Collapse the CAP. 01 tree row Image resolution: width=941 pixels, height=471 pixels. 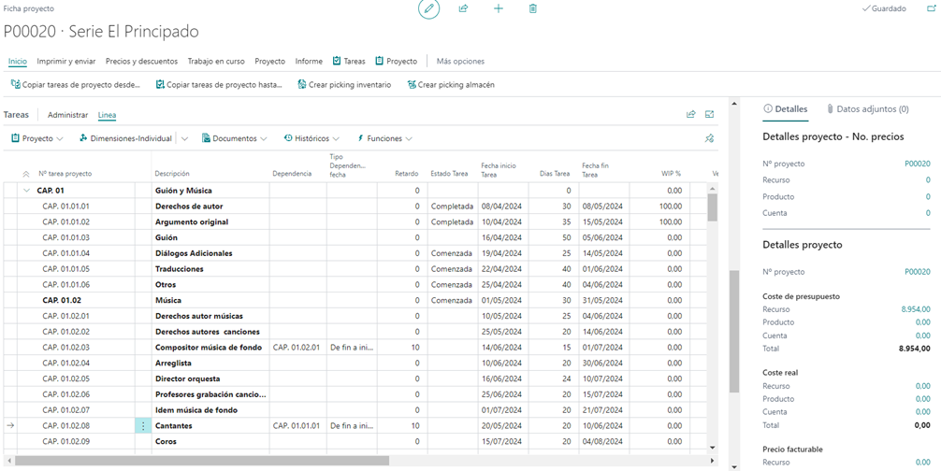[26, 191]
